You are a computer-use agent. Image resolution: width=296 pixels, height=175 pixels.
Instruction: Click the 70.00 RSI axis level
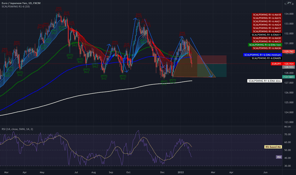287,134
